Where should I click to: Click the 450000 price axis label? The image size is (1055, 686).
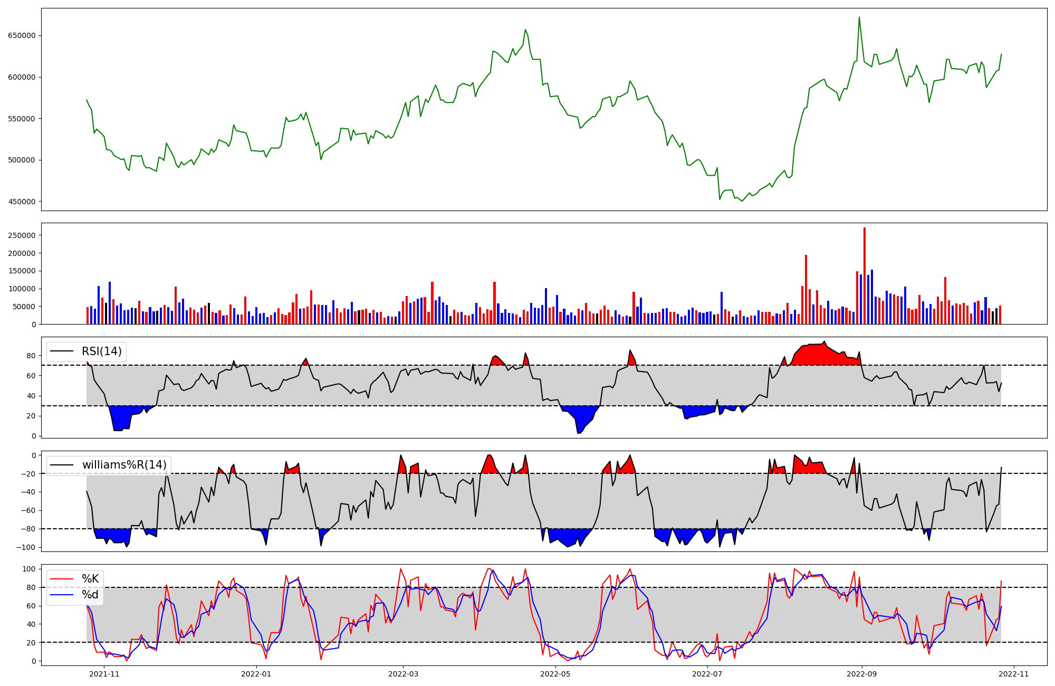pos(22,202)
